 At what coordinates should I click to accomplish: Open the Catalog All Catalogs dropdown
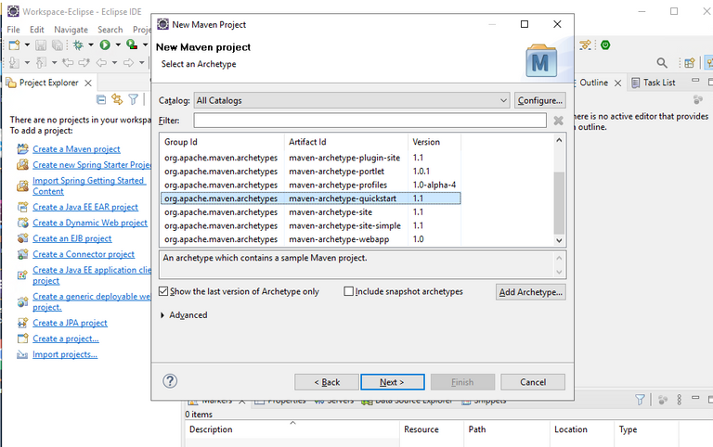click(352, 100)
